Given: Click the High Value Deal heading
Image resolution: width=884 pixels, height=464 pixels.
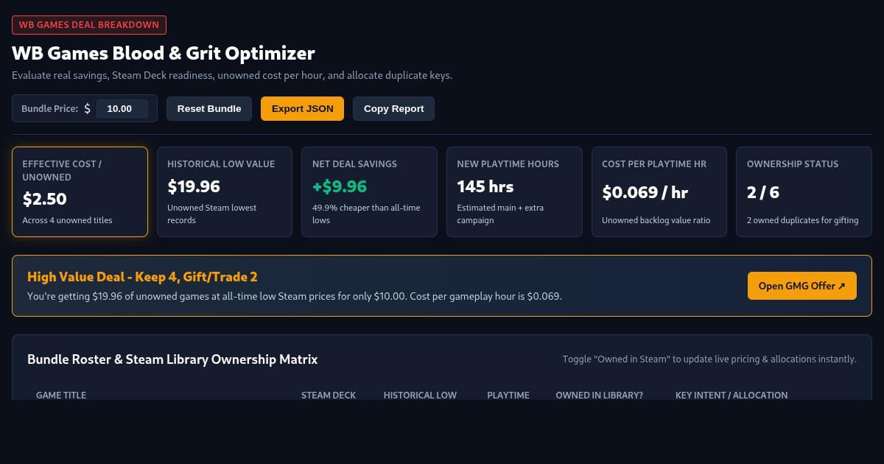Looking at the screenshot, I should point(142,277).
